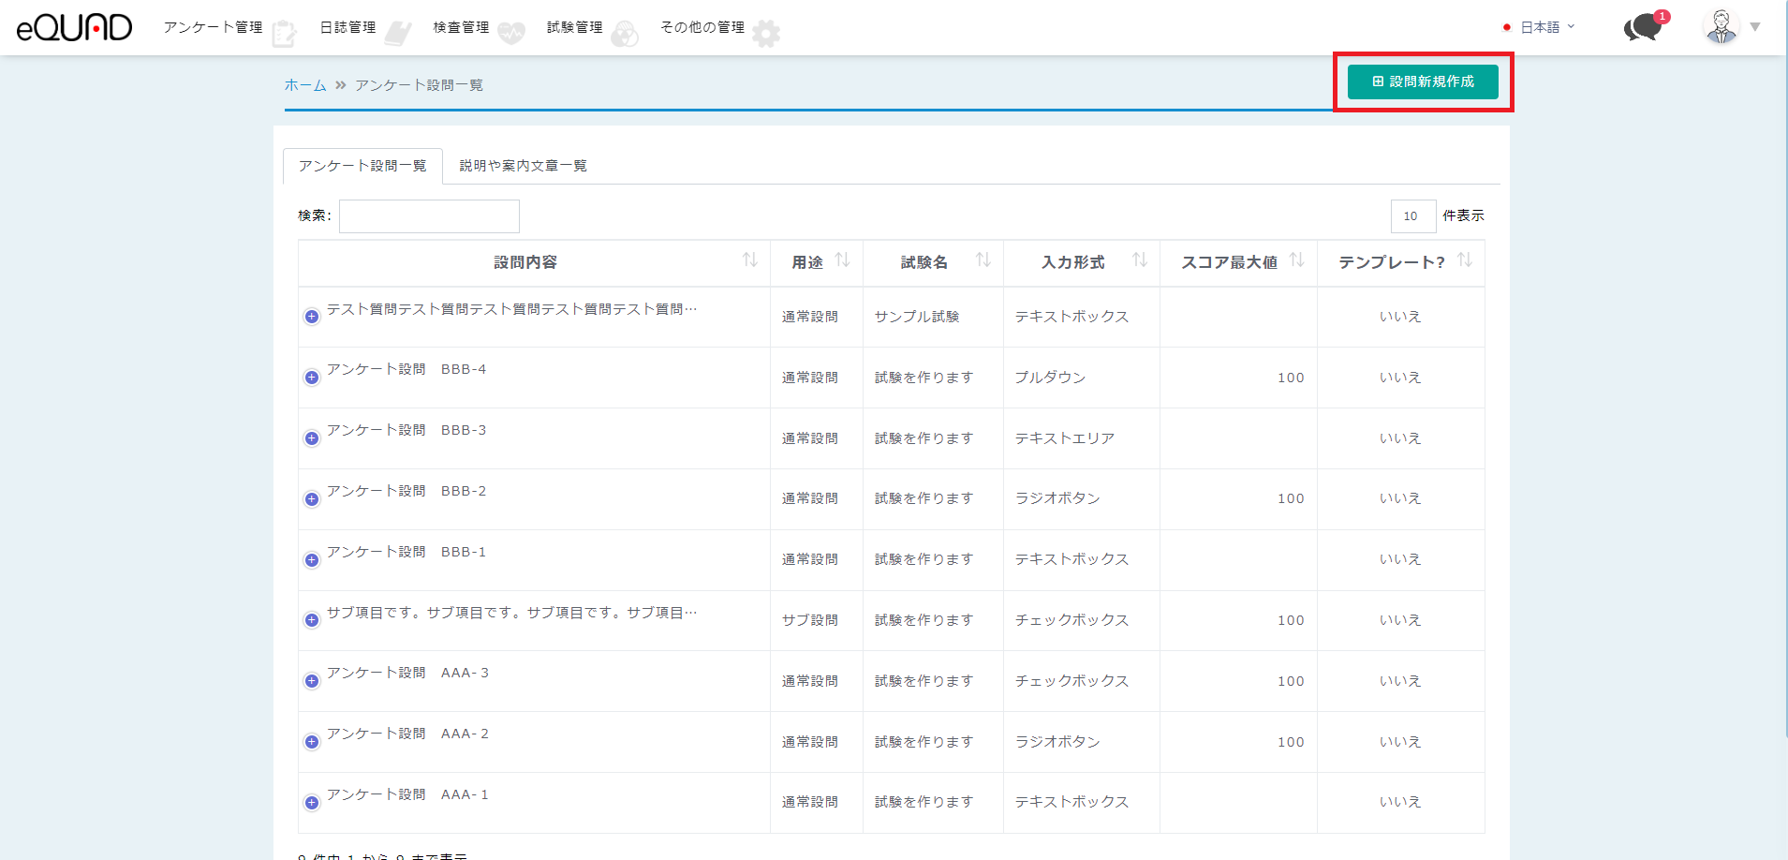Open the その他の管理 menu

tap(702, 27)
